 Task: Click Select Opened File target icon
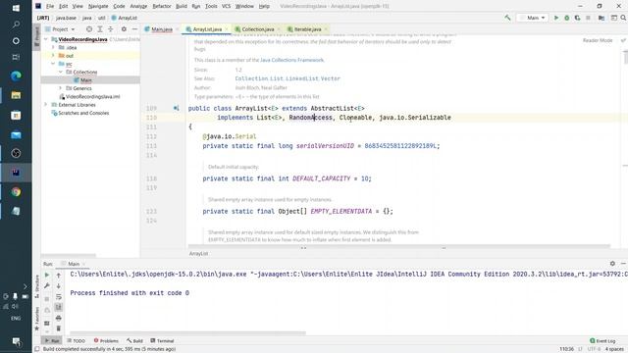click(x=89, y=29)
